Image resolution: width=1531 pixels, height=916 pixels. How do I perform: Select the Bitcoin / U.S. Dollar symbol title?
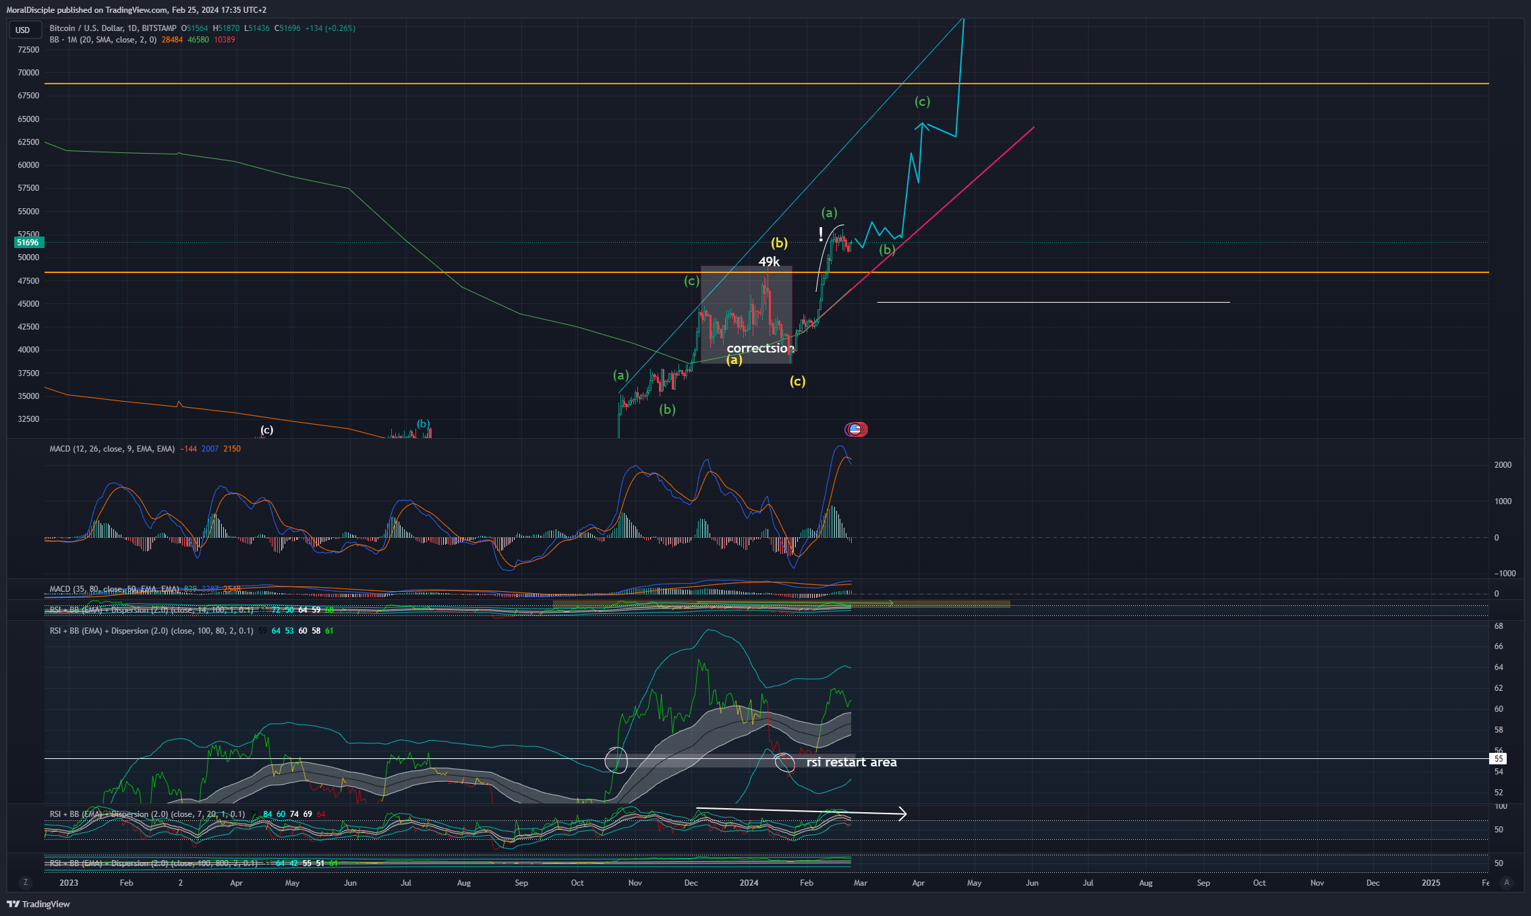click(x=113, y=28)
